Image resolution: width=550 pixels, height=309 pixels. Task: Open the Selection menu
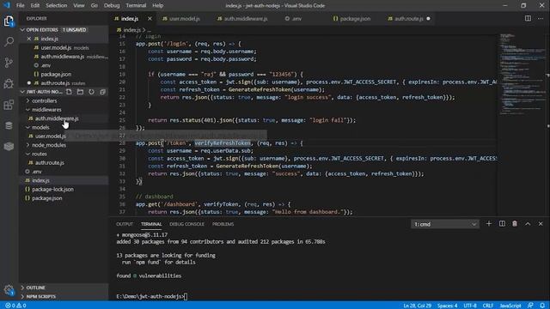[56, 6]
